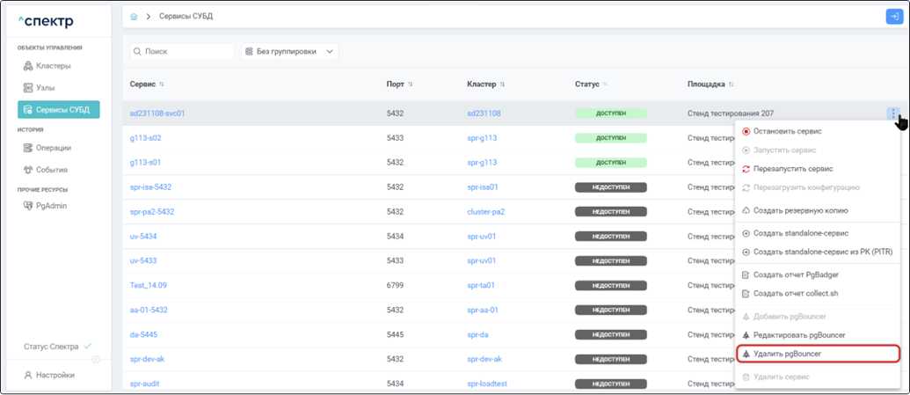Viewport: 910px width, 395px height.
Task: Select Создать резервную копию menu entry
Action: click(800, 210)
